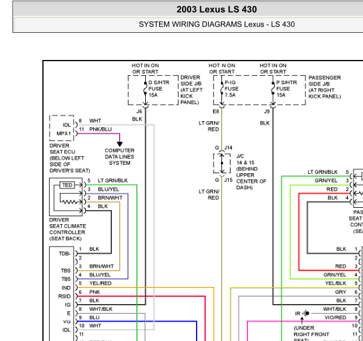The height and width of the screenshot is (341, 363).
Task: Click the P S/HTR fuse symbol
Action: [x=273, y=88]
